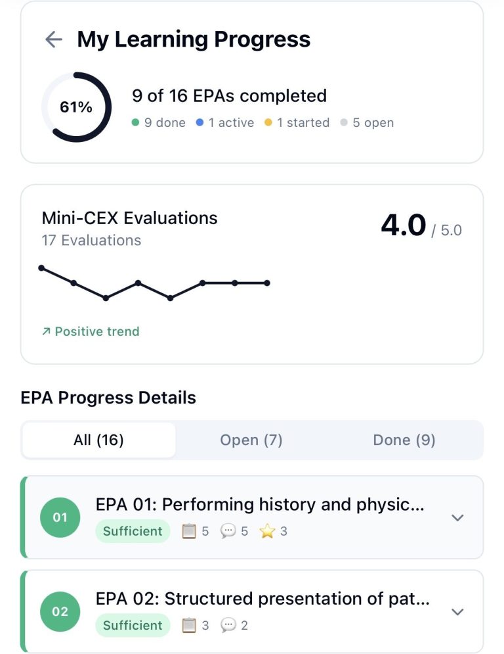Click the clipboard icon in EPA 01 row

pyautogui.click(x=189, y=531)
